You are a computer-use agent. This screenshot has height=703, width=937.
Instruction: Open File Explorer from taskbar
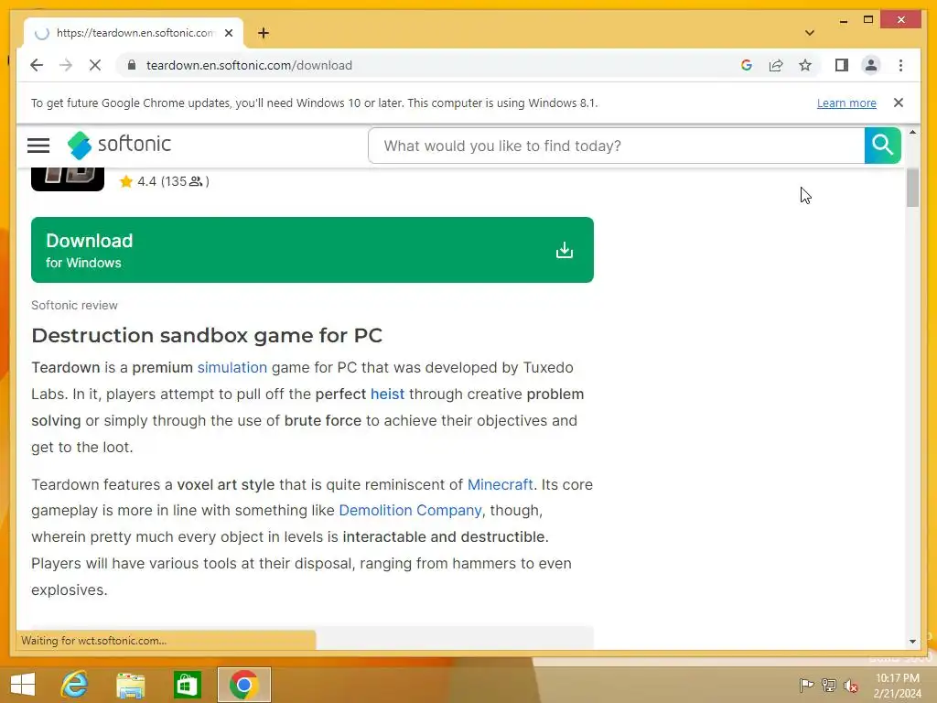(130, 685)
